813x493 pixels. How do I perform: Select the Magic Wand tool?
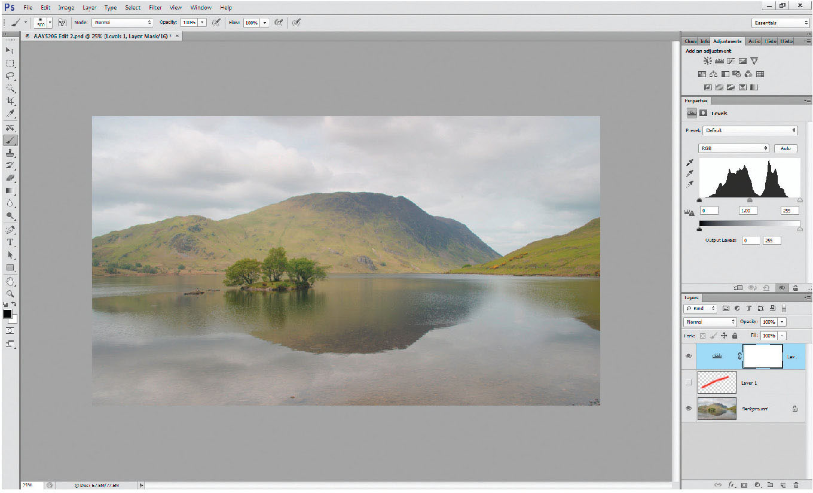point(10,89)
